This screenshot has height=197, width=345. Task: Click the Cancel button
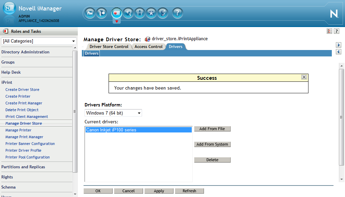129,191
